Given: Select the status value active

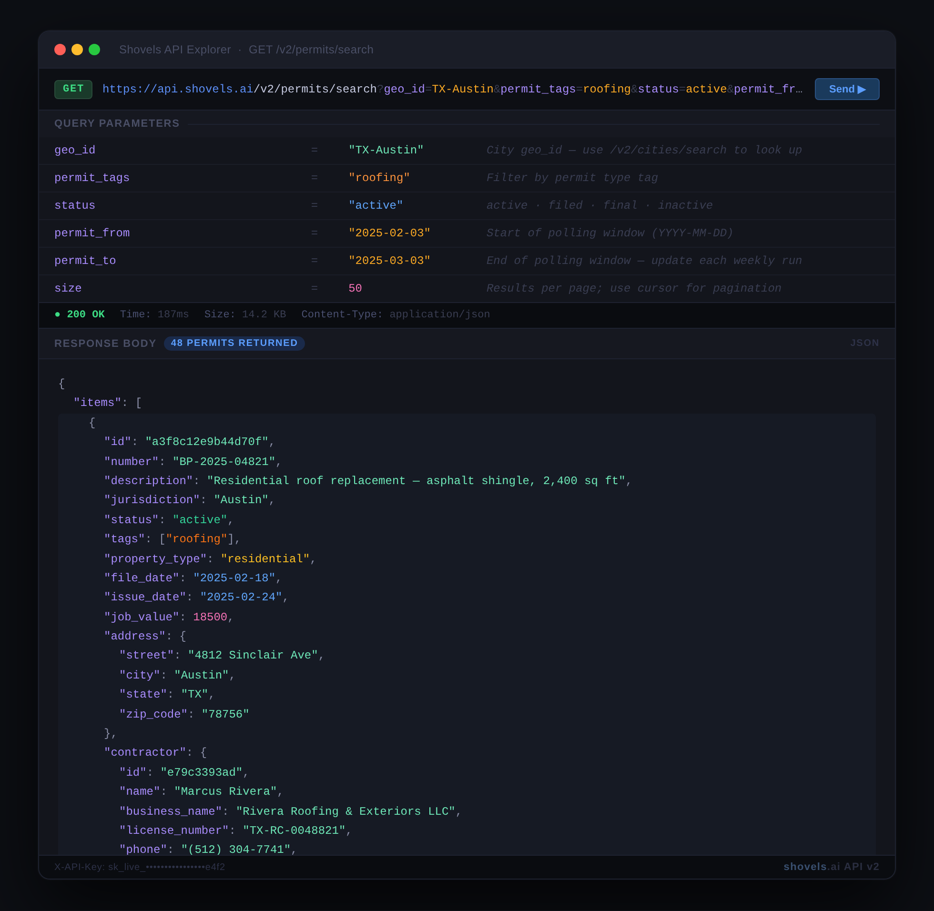Looking at the screenshot, I should (x=376, y=205).
